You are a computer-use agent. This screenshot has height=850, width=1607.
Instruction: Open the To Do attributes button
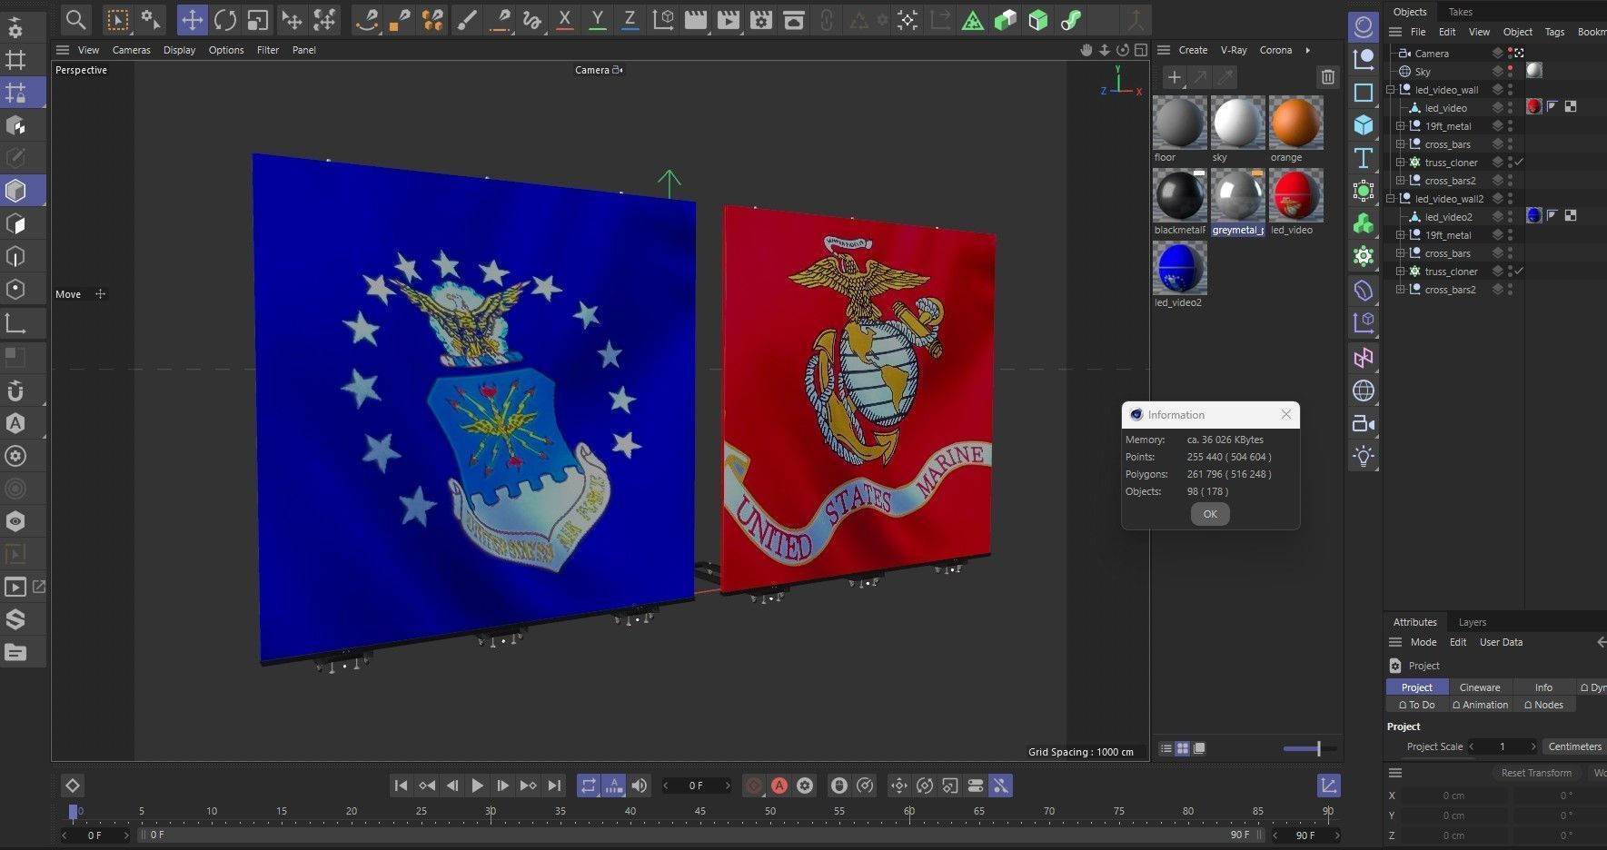pos(1416,705)
